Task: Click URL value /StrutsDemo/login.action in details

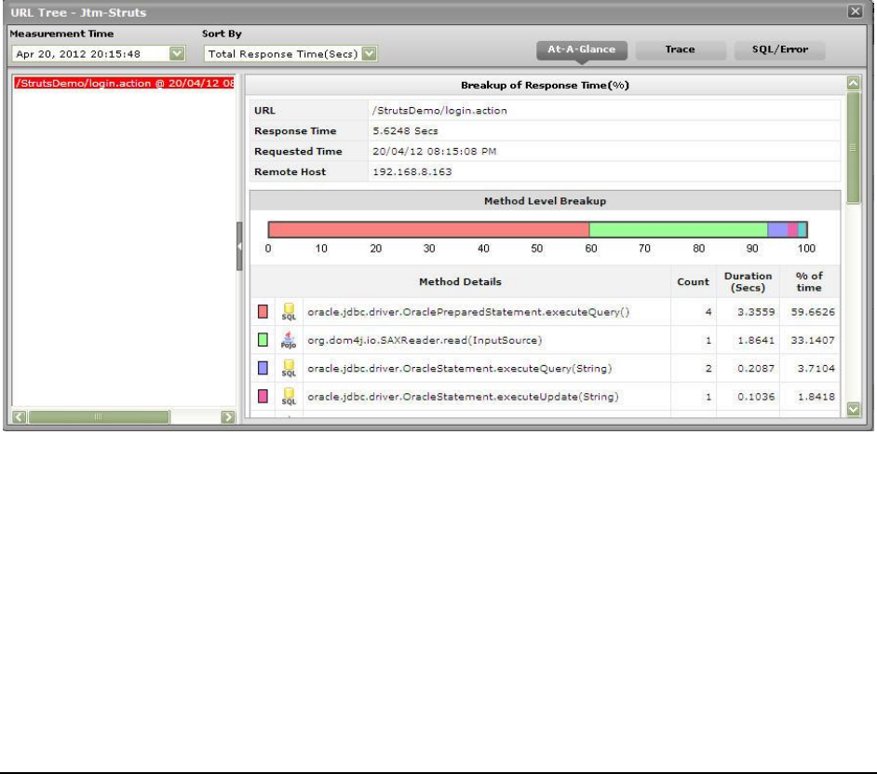Action: [x=439, y=110]
